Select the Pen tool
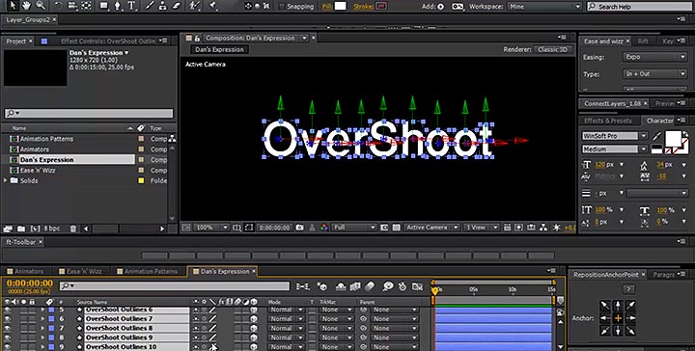This screenshot has width=695, height=351. 118,6
